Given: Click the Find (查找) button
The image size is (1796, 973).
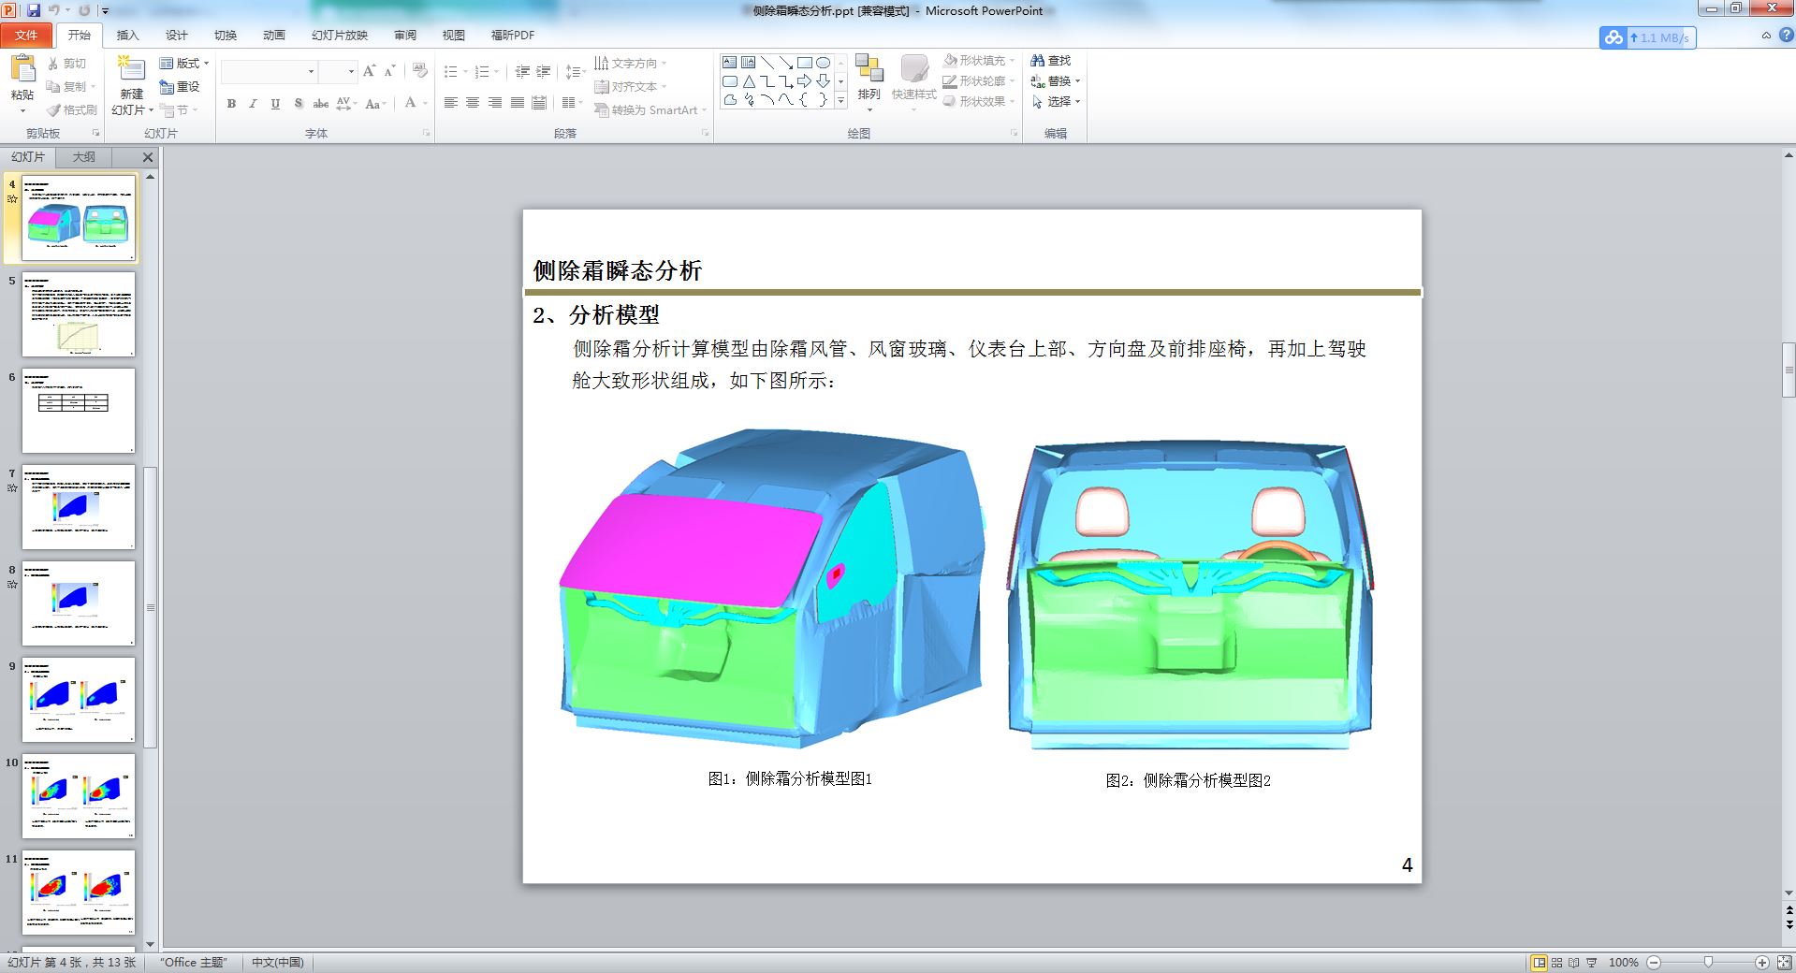Looking at the screenshot, I should (x=1051, y=61).
